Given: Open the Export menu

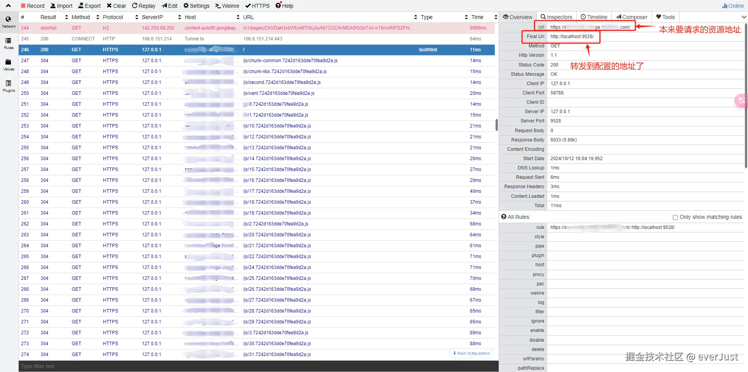Looking at the screenshot, I should pyautogui.click(x=90, y=6).
